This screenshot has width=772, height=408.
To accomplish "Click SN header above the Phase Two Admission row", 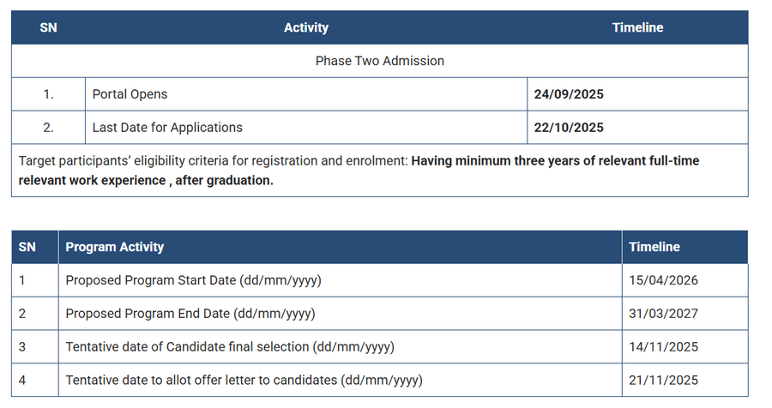I will point(48,27).
